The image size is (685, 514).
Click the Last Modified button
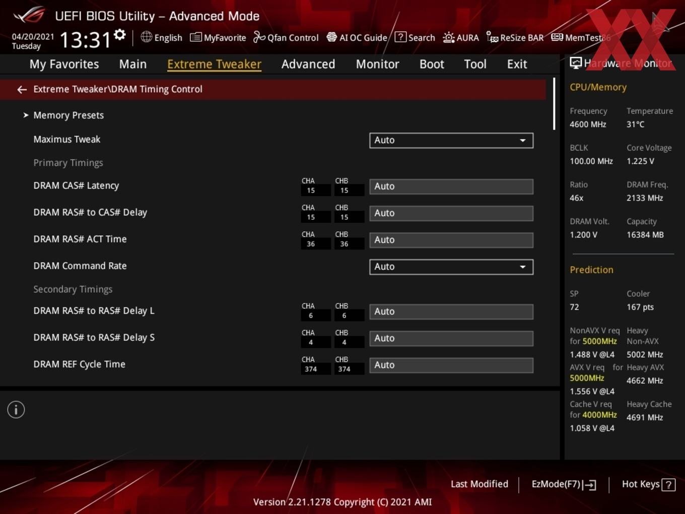(479, 484)
